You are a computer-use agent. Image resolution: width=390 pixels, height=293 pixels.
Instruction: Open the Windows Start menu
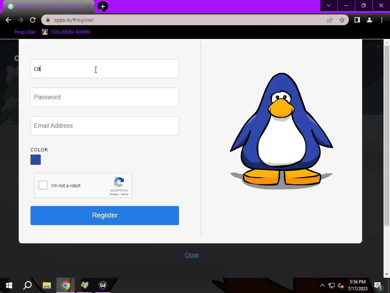tap(9, 285)
